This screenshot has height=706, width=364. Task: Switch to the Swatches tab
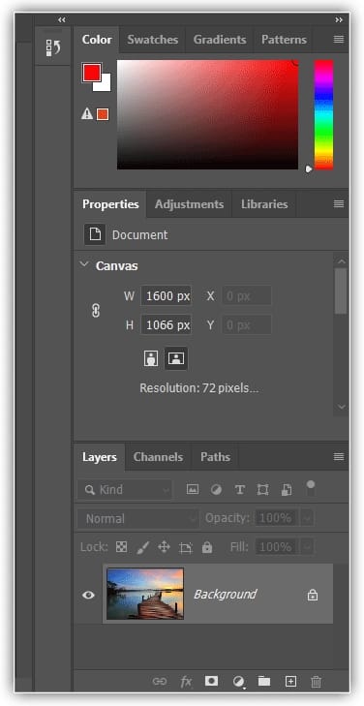153,40
